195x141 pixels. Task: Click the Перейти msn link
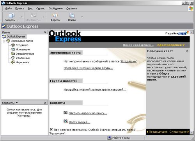pyautogui.click(x=177, y=33)
